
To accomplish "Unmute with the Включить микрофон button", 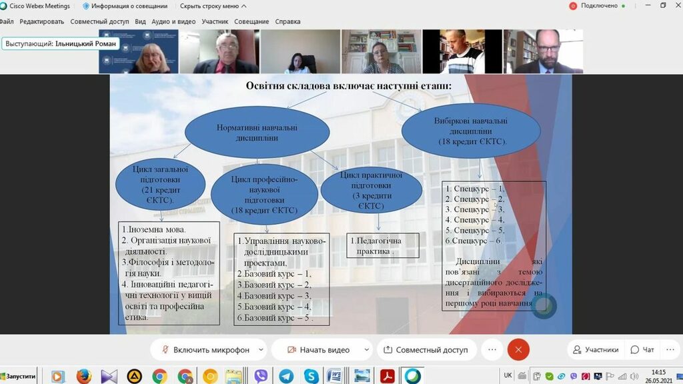I will 205,349.
